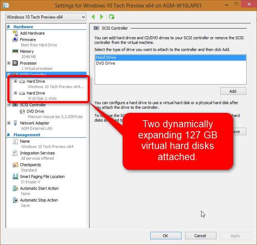Click the green forward arrow icon
257x245 pixels.
coord(101,17)
